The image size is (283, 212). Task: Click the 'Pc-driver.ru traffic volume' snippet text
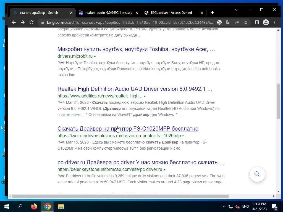[141, 179]
